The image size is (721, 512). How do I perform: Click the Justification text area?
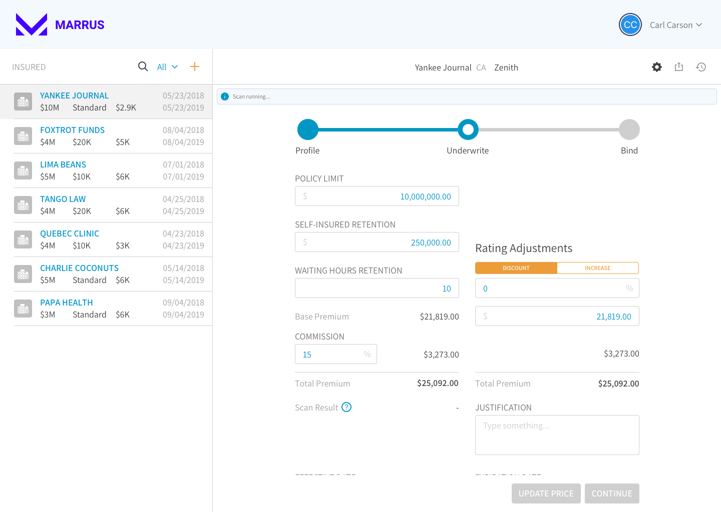click(557, 435)
